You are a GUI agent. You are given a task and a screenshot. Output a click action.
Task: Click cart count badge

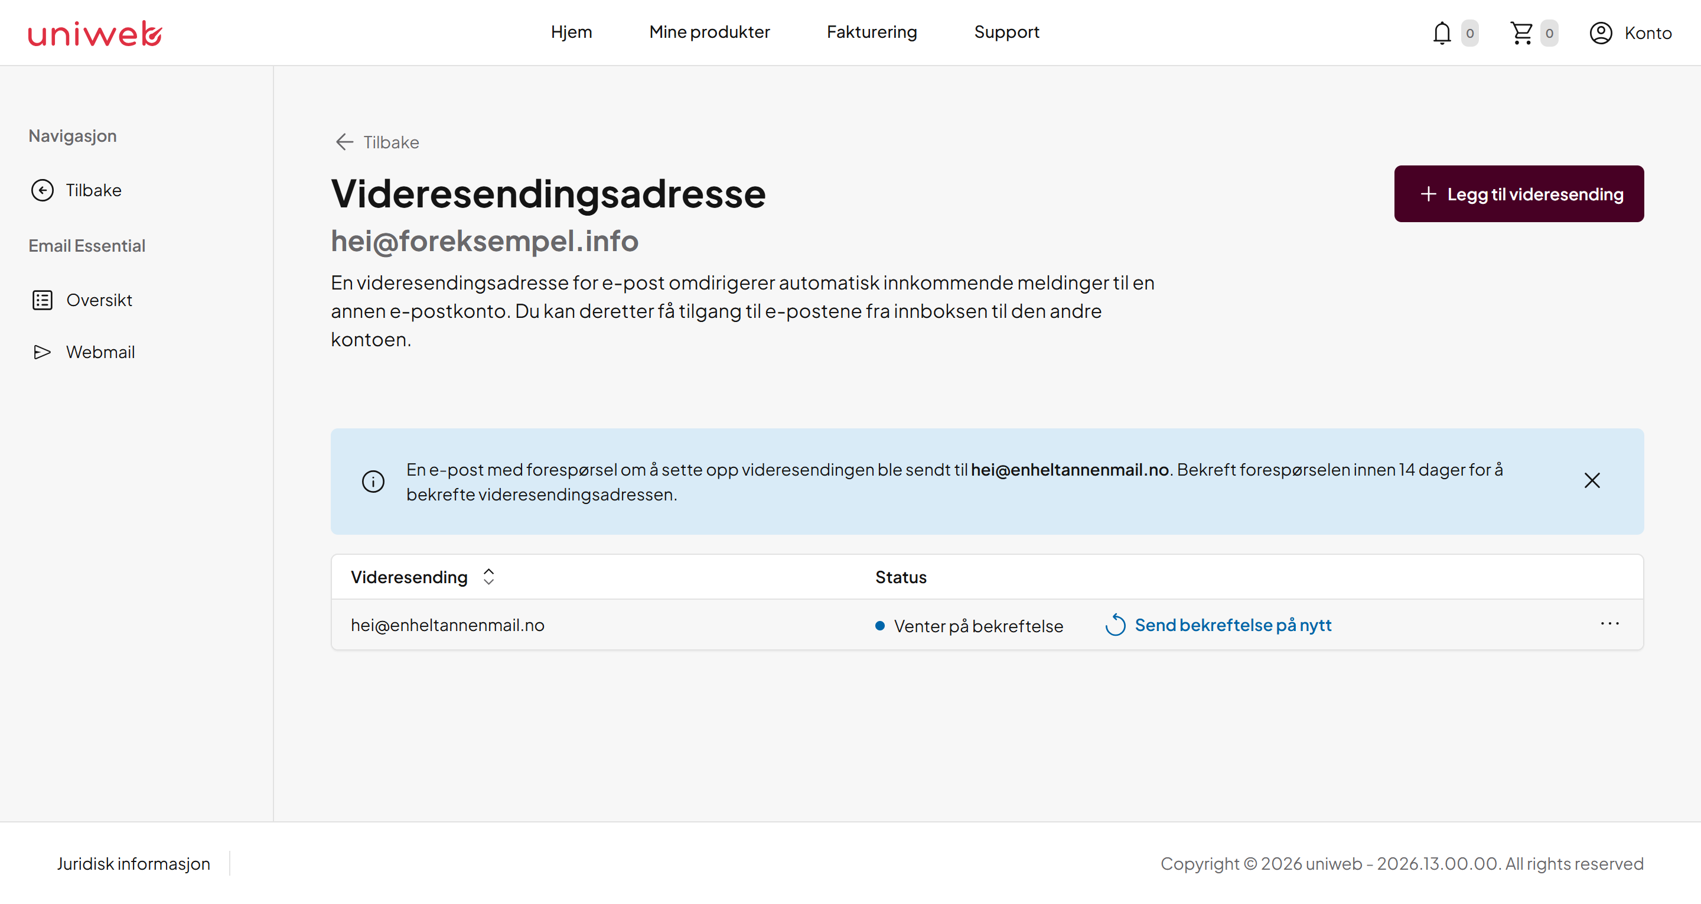click(1549, 33)
